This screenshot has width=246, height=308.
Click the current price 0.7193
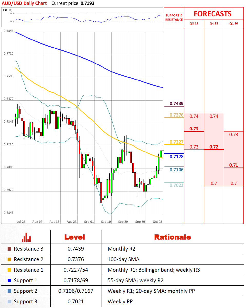click(87, 3)
